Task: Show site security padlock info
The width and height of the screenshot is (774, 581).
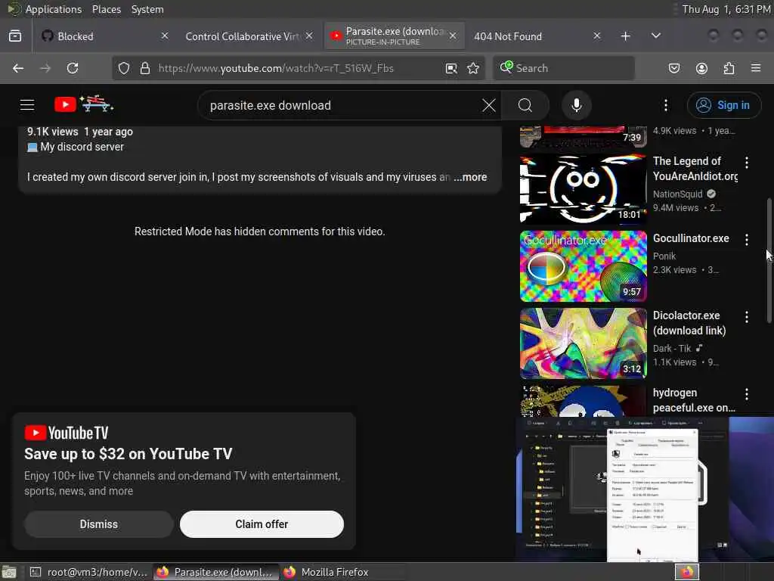Action: (144, 68)
